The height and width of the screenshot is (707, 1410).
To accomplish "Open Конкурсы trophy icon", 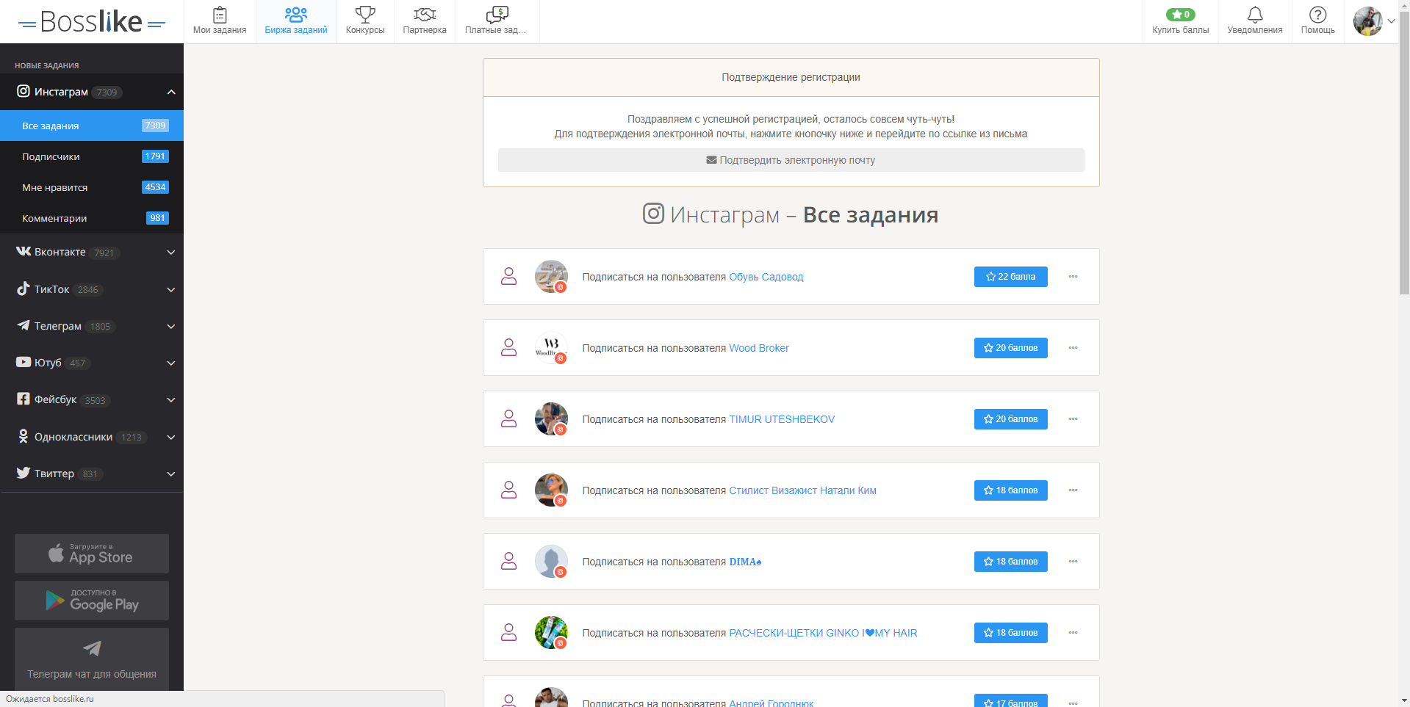I will pyautogui.click(x=365, y=15).
